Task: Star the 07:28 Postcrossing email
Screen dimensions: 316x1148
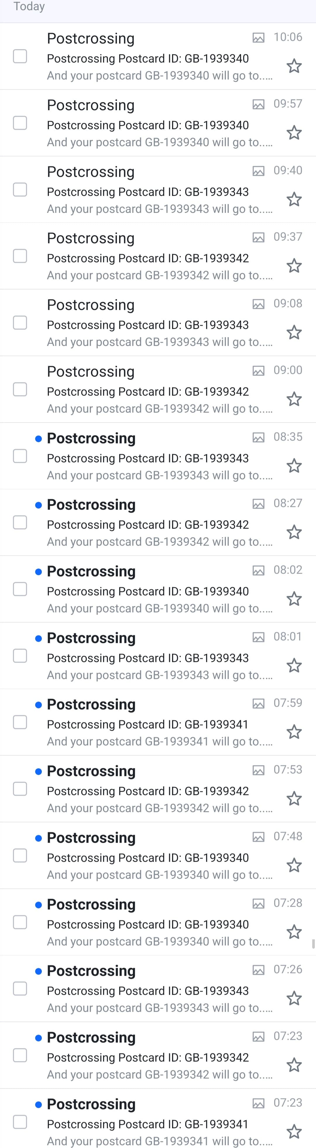Action: point(294,932)
